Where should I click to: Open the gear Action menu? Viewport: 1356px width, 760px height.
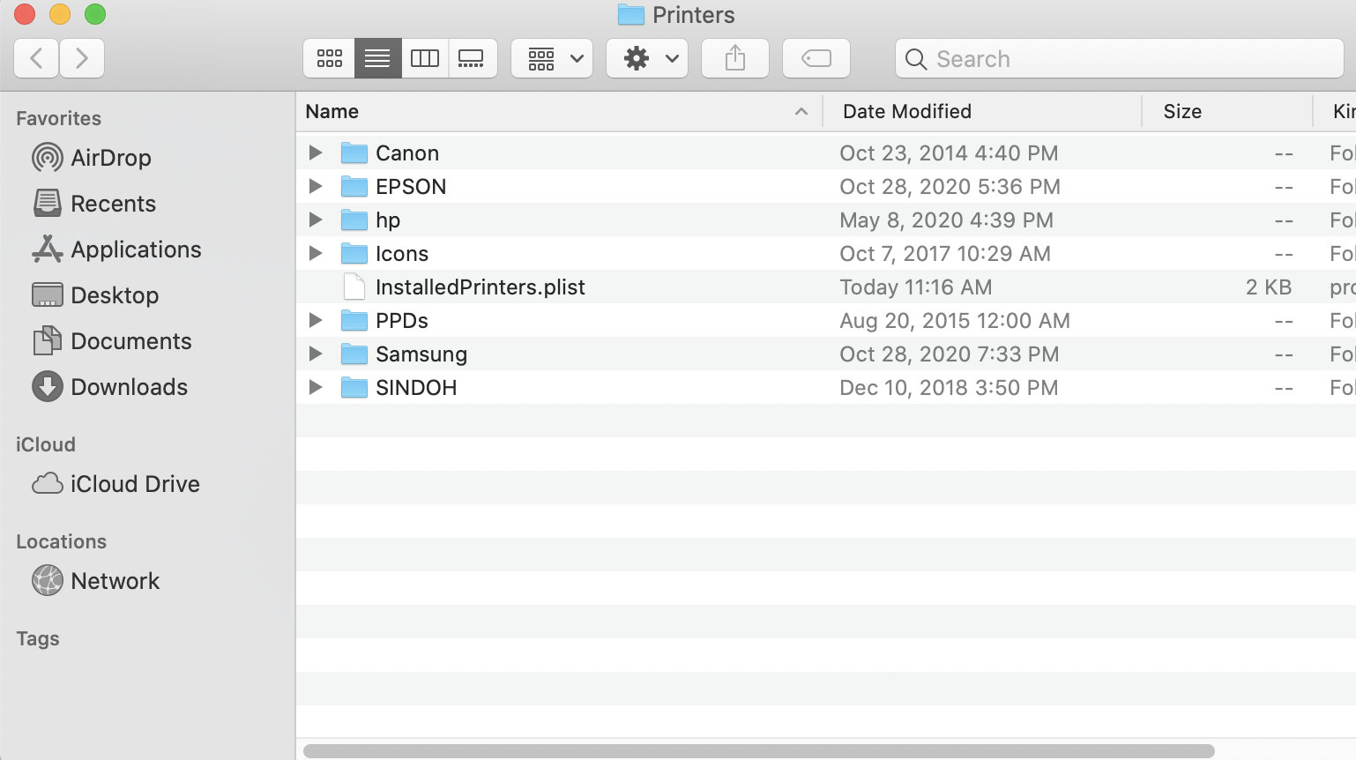pos(647,58)
